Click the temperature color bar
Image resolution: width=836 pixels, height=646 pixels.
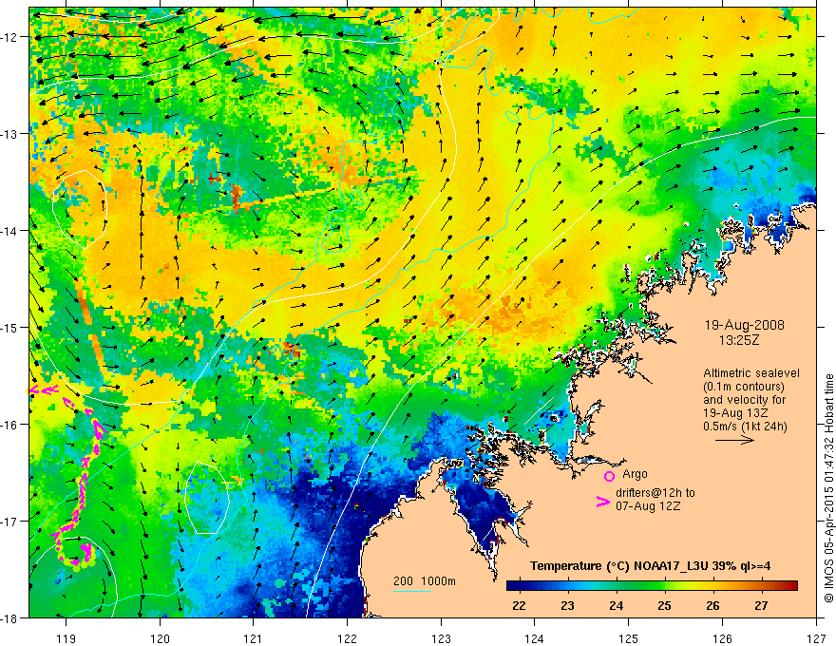pyautogui.click(x=652, y=586)
